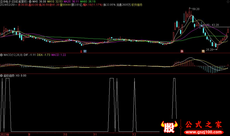Viewport: 230px width, 136px height.
Task: Click the MA20: 36.11 purple label
Action: [x=71, y=2]
